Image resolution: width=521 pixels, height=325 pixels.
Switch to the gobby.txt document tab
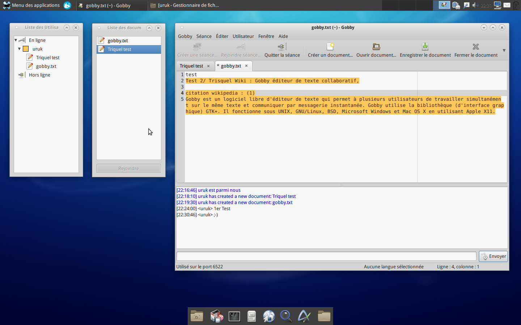[231, 66]
